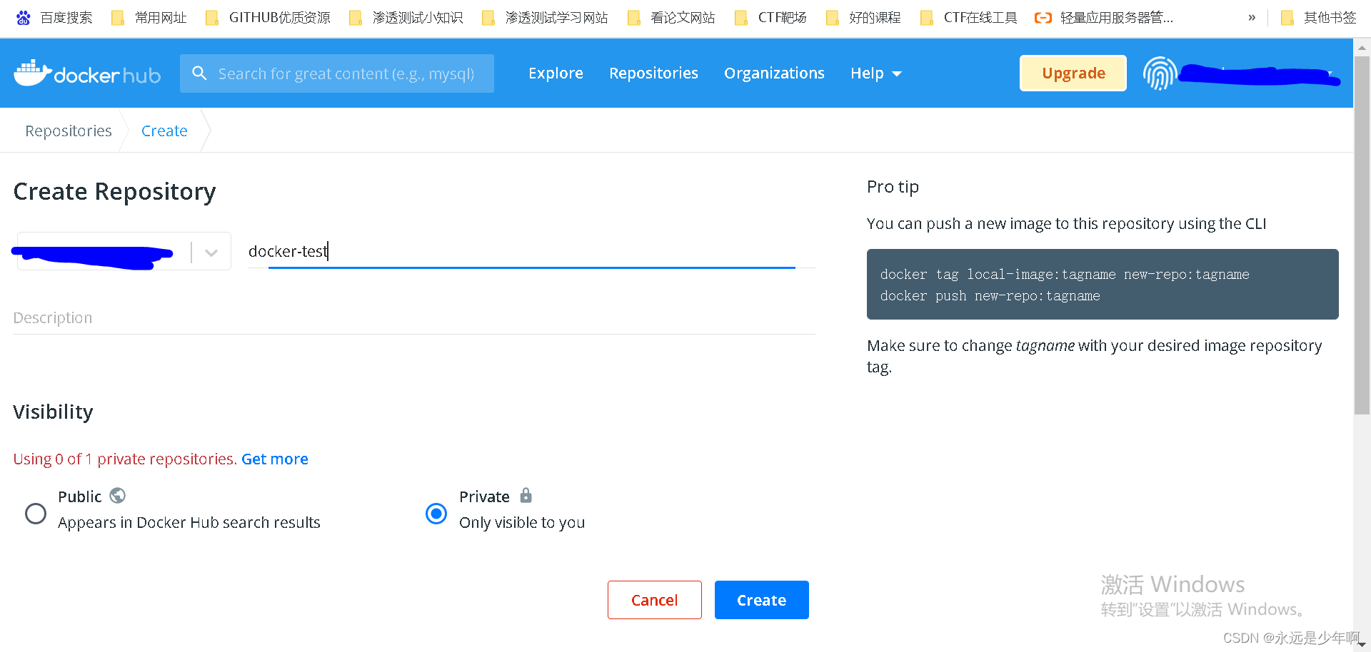Show more bookmarks with the » chevron
The image size is (1371, 652).
coord(1252,18)
